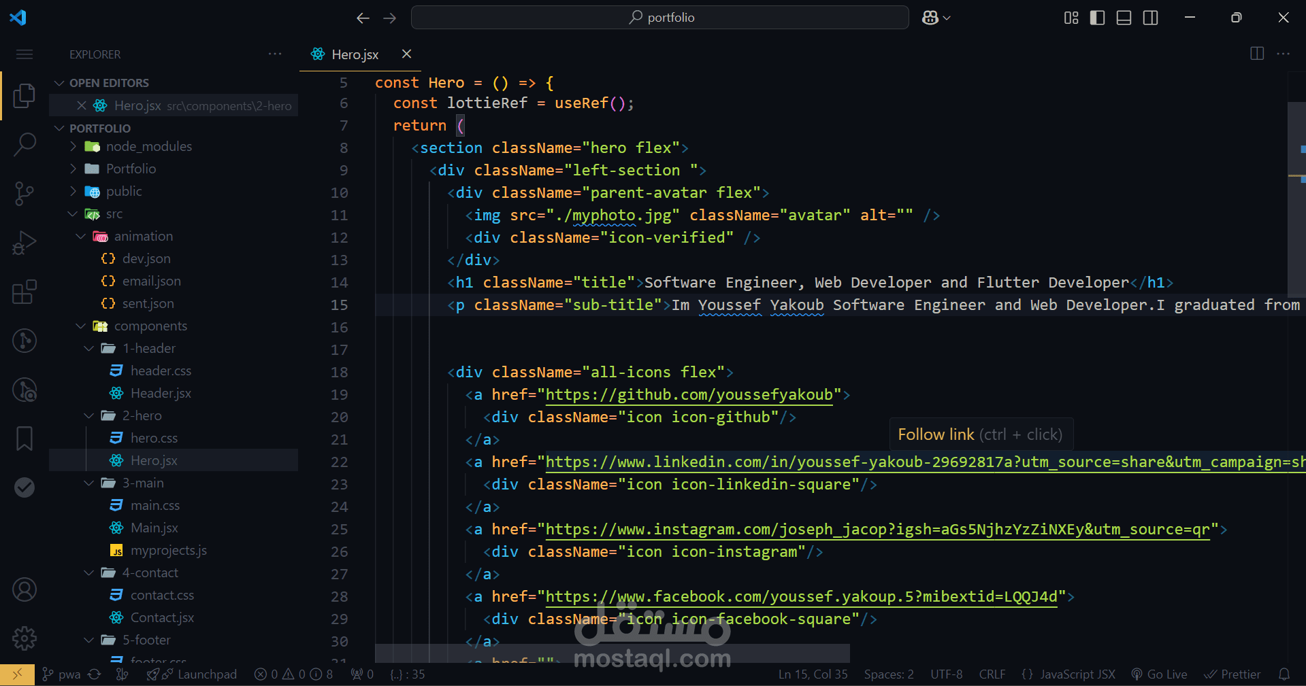Screen dimensions: 1306x686
Task: Open myprojects.js file in explorer
Action: point(168,550)
